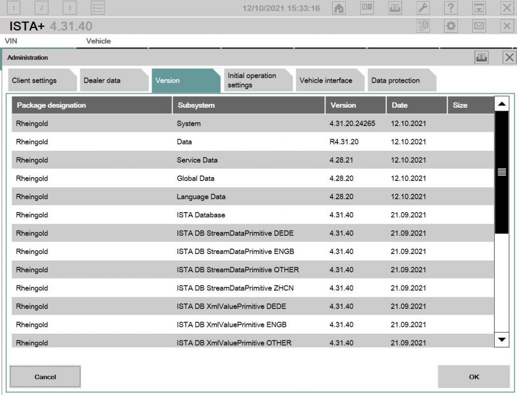Click the settings gear icon
Screen dimensions: 517x395
tap(450, 25)
